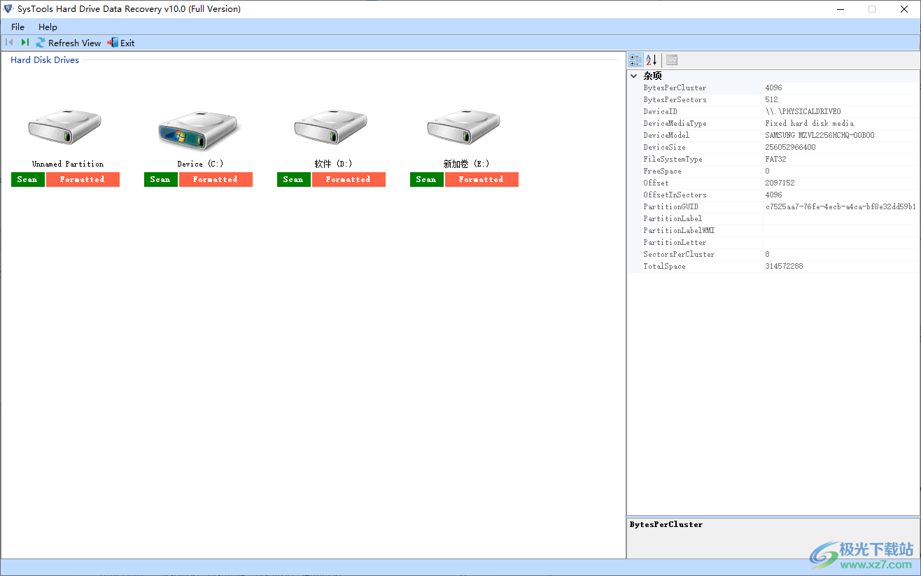Click Scan for 新加卷 (E:)
The image size is (921, 576).
pos(426,179)
